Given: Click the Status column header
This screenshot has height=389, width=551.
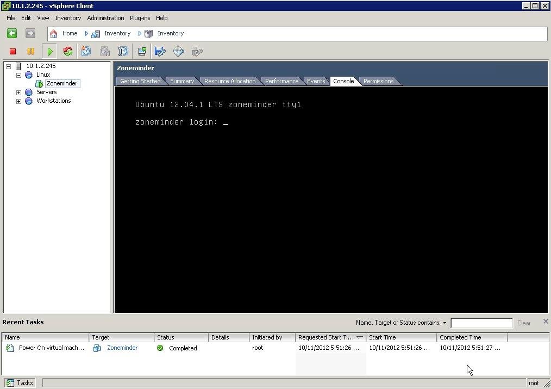Looking at the screenshot, I should pos(181,337).
